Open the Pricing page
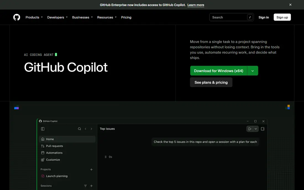This screenshot has height=190, width=304. click(x=126, y=17)
